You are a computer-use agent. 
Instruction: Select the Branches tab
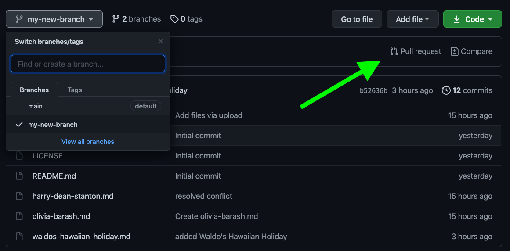tap(34, 90)
